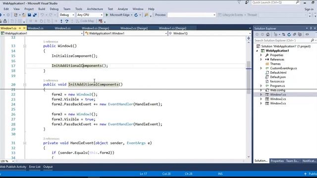Open the Error List tab
317x178 pixels.
[35, 167]
